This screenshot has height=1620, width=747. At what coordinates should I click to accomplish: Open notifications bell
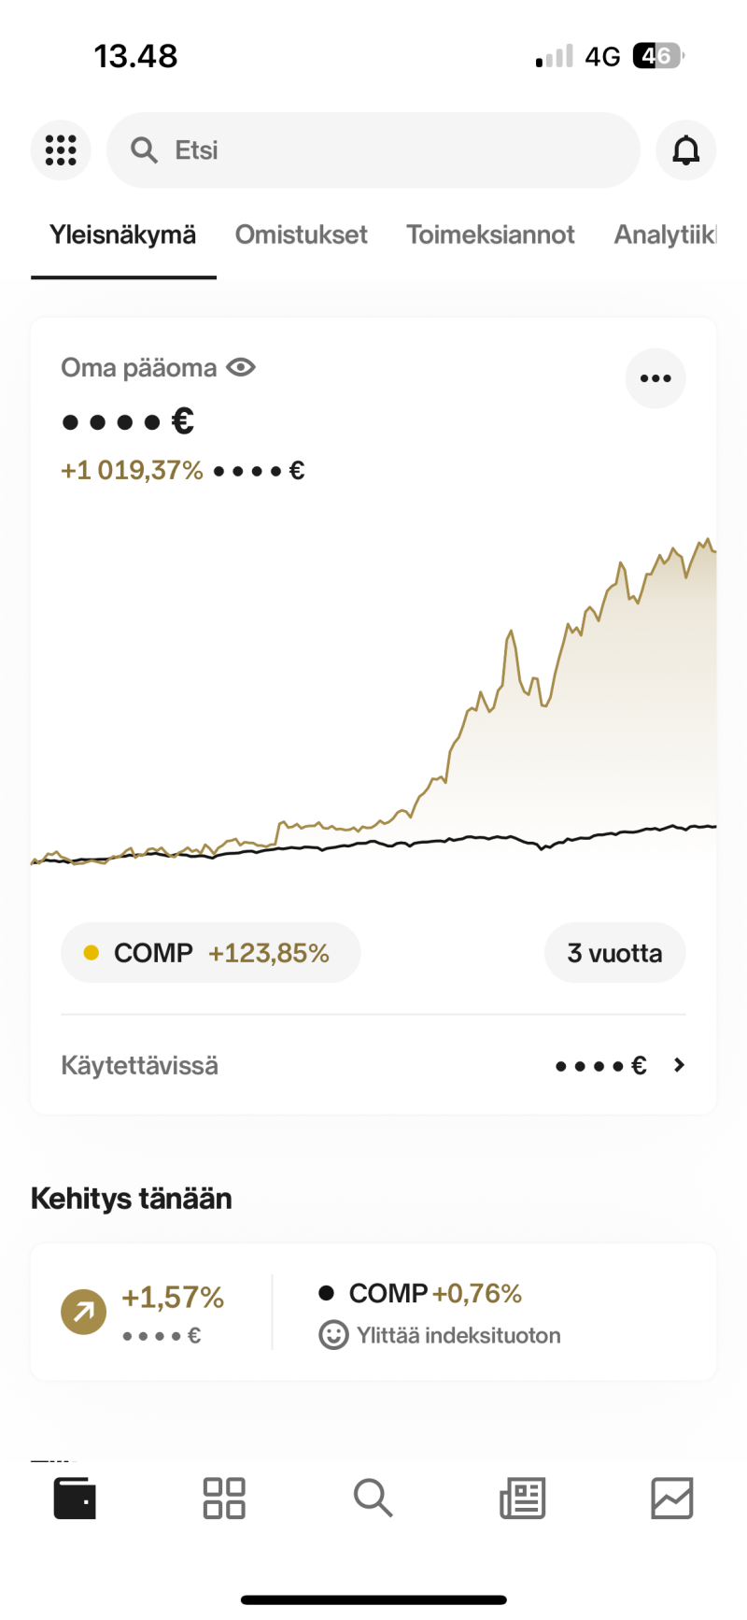point(685,150)
